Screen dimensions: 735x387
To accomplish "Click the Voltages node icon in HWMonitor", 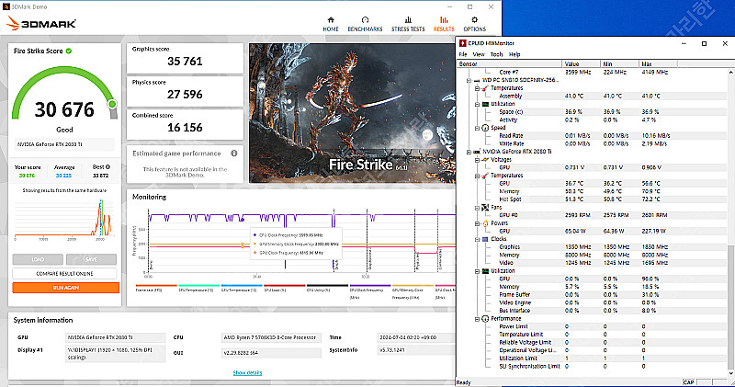I will pyautogui.click(x=485, y=160).
